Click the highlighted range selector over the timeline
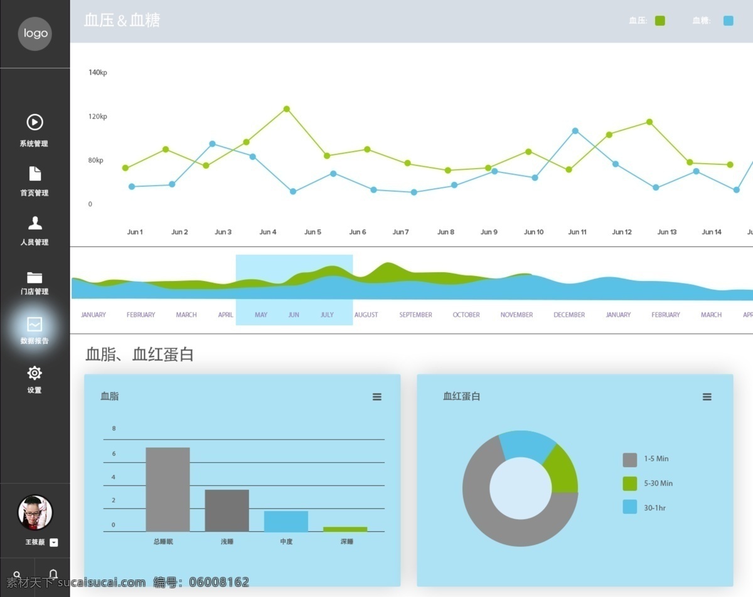The width and height of the screenshot is (753, 597). coord(294,290)
